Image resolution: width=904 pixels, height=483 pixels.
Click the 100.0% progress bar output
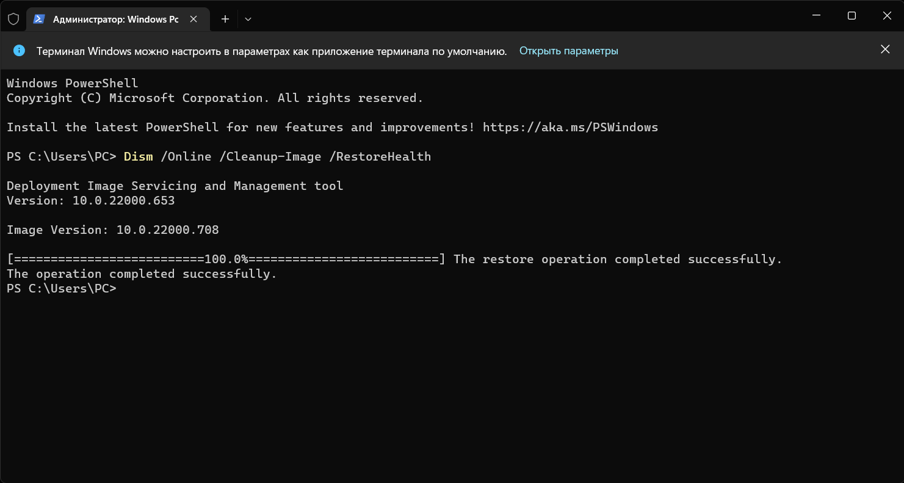point(226,260)
